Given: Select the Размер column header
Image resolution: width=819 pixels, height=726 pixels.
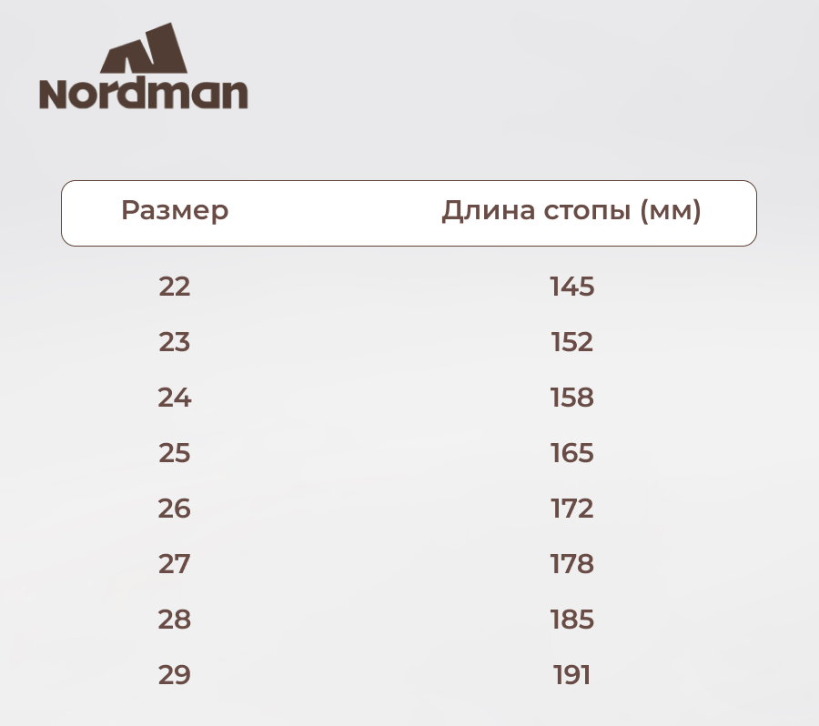Looking at the screenshot, I should [175, 211].
